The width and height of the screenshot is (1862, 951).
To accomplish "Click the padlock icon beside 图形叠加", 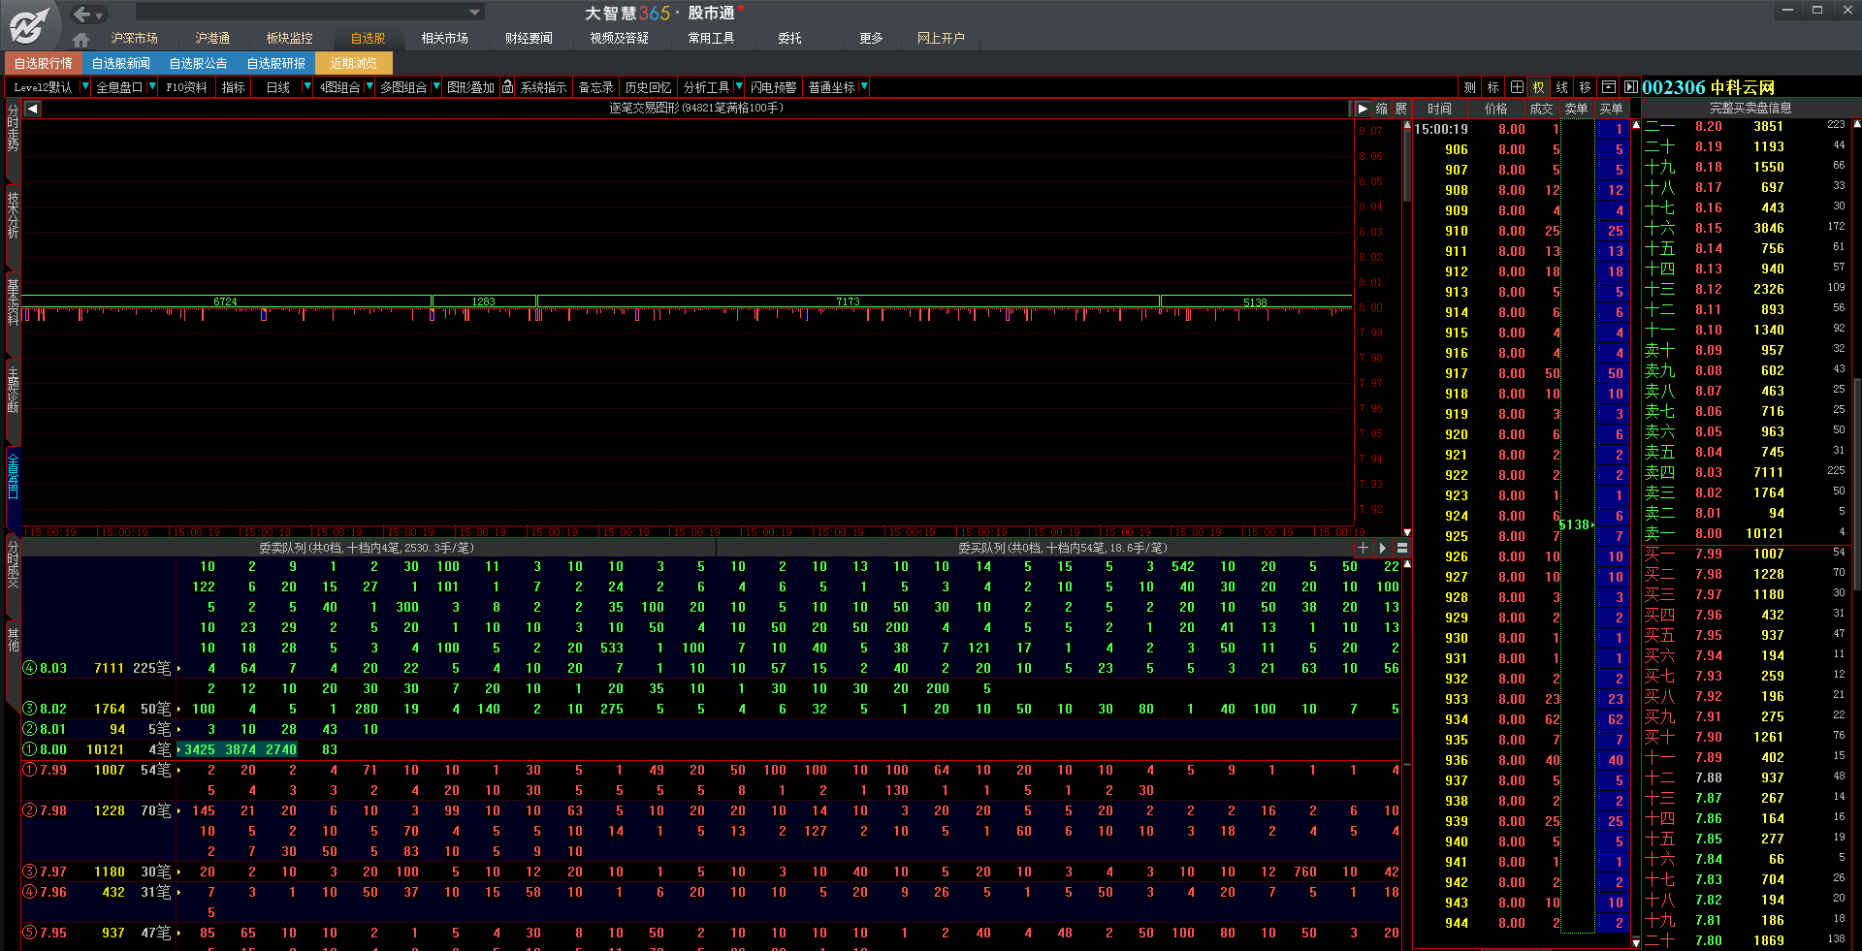I will tap(507, 87).
